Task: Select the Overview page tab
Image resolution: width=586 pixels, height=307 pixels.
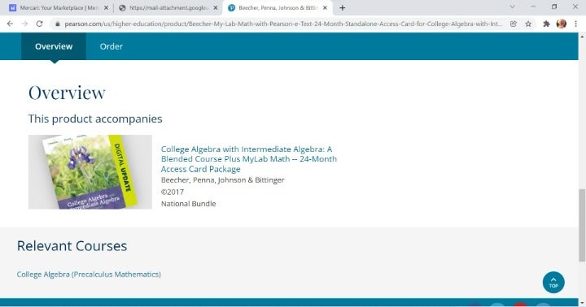Action: pyautogui.click(x=54, y=46)
